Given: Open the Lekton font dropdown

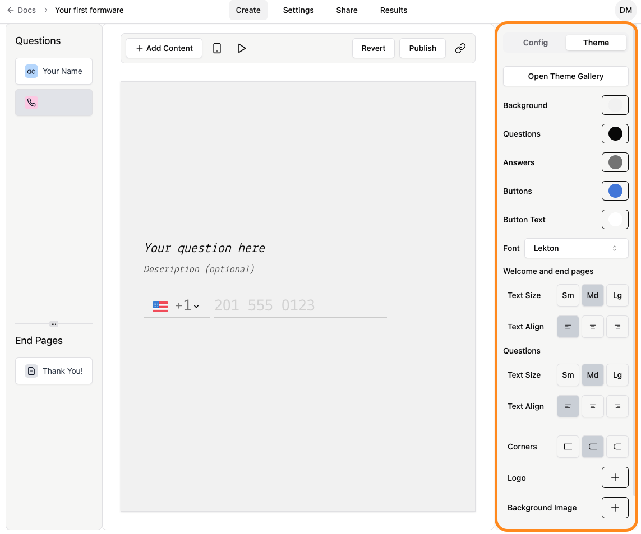Looking at the screenshot, I should pyautogui.click(x=576, y=248).
